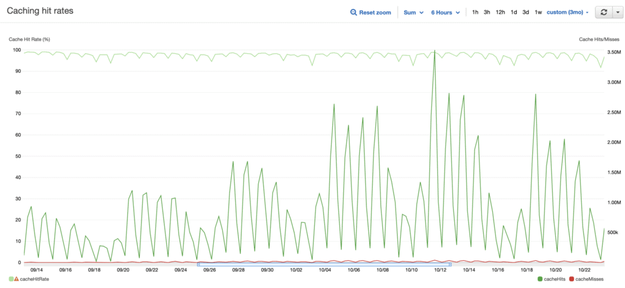Toggle the cacheHits legend series
625x288 pixels.
[x=554, y=279]
